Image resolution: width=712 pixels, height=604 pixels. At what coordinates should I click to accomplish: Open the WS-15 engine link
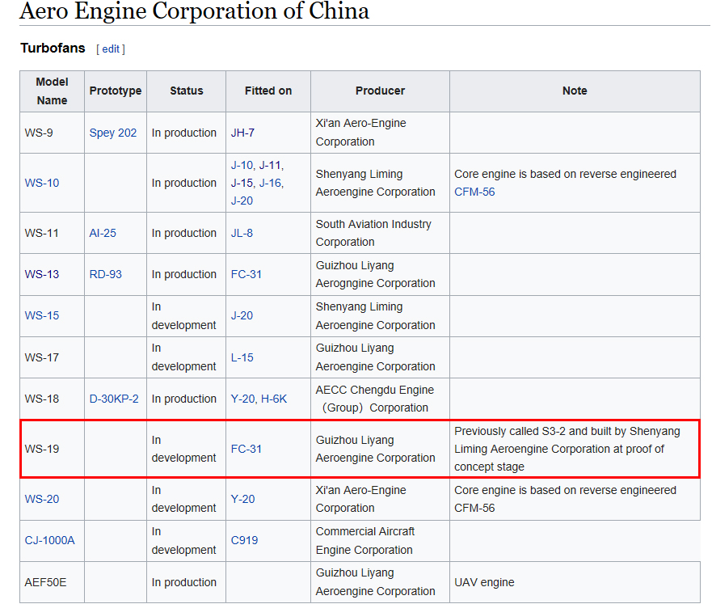coord(42,315)
